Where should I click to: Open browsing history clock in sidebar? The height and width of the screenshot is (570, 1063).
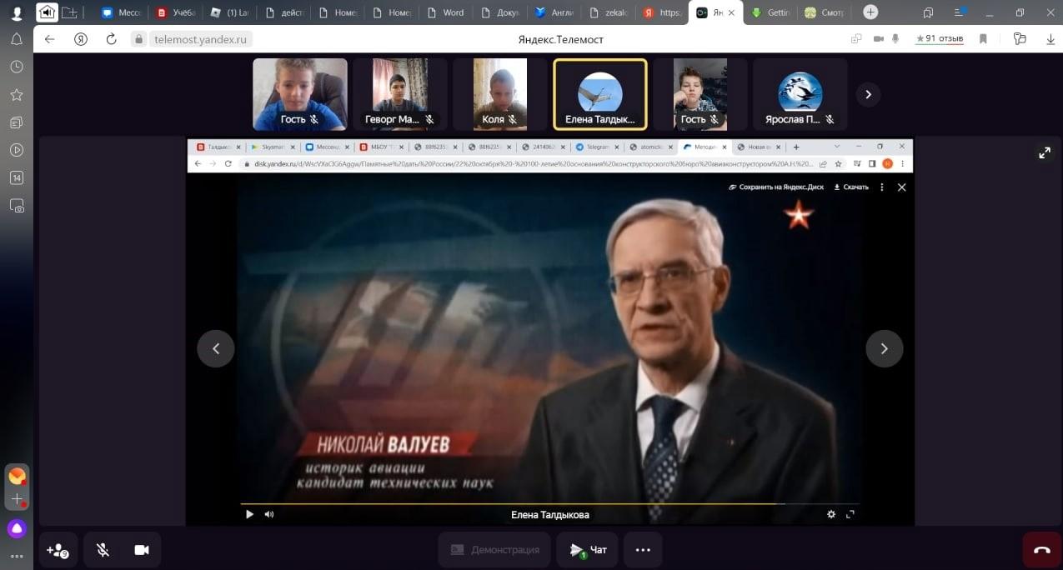pyautogui.click(x=16, y=67)
